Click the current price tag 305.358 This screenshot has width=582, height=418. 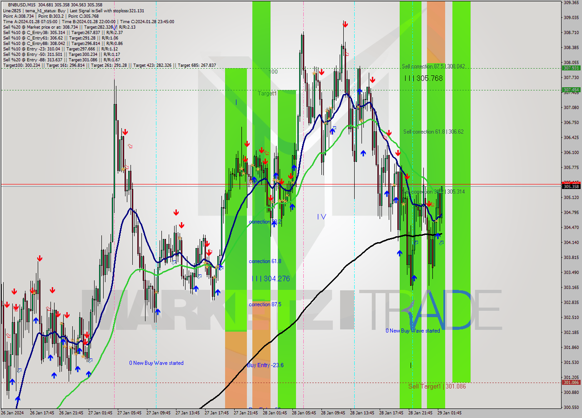pos(571,186)
